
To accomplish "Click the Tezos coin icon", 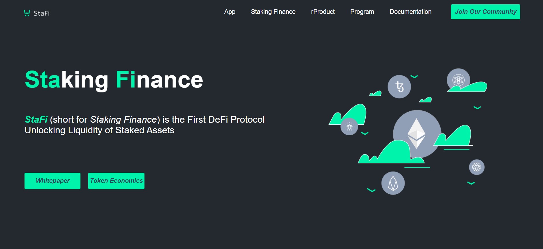I will (x=399, y=87).
